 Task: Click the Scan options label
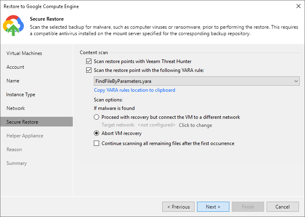click(108, 100)
